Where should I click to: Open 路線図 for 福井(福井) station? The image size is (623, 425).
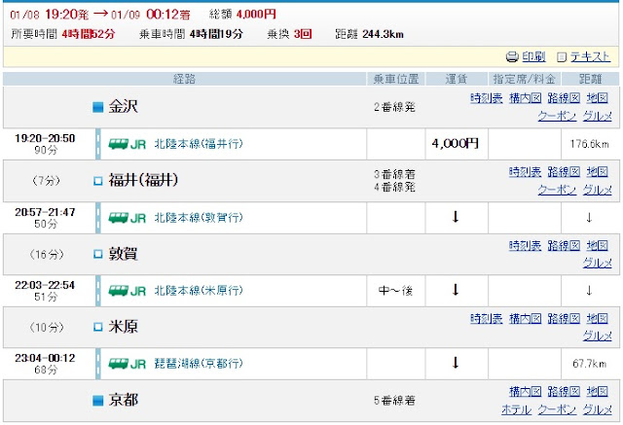click(564, 172)
